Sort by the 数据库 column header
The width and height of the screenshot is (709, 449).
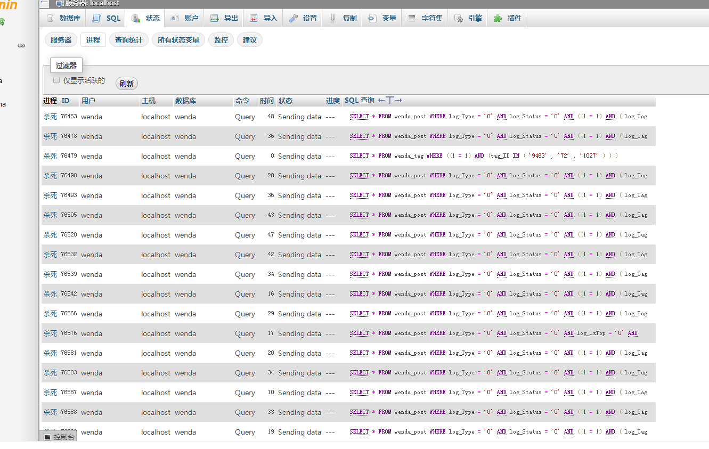pos(185,101)
